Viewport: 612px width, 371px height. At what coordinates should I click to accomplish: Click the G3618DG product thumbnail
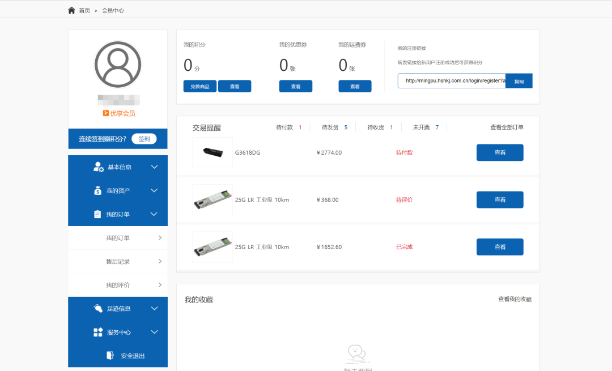(x=212, y=152)
